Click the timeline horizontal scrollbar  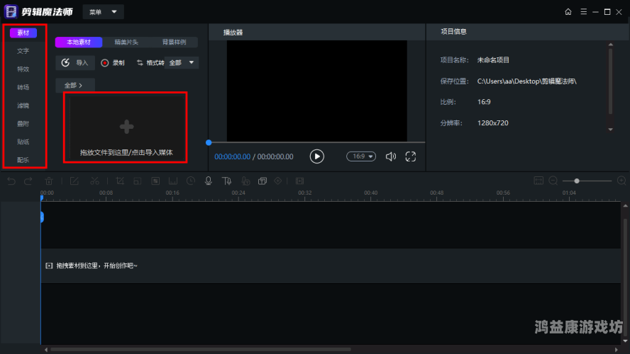pyautogui.click(x=200, y=350)
